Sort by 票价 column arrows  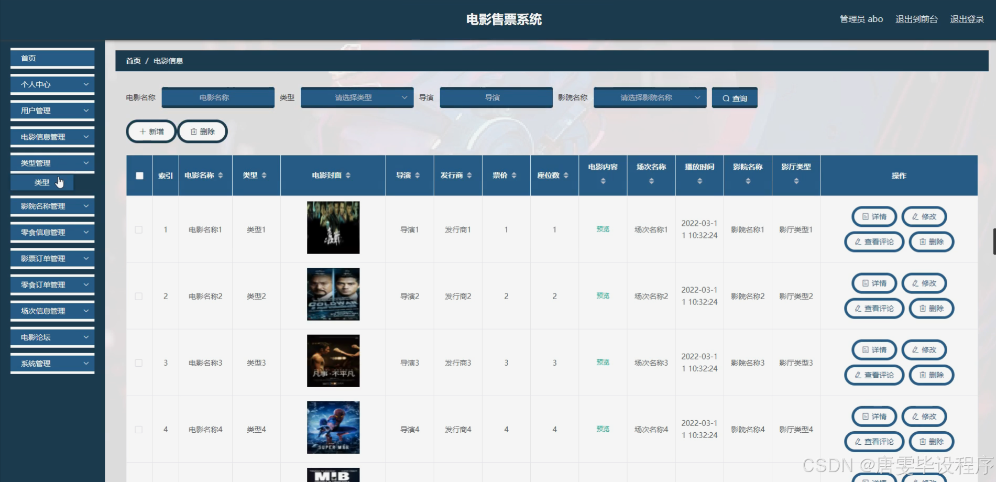coord(514,176)
